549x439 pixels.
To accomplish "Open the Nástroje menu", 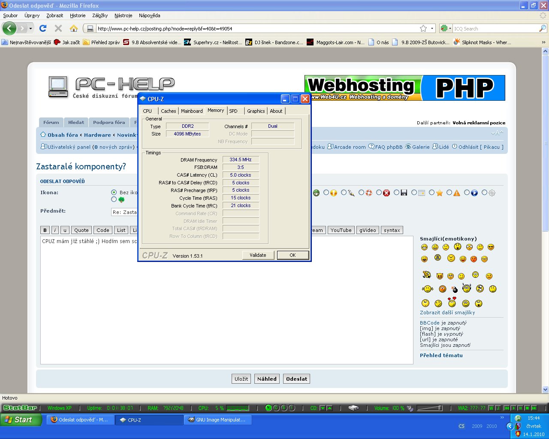I will [x=124, y=15].
